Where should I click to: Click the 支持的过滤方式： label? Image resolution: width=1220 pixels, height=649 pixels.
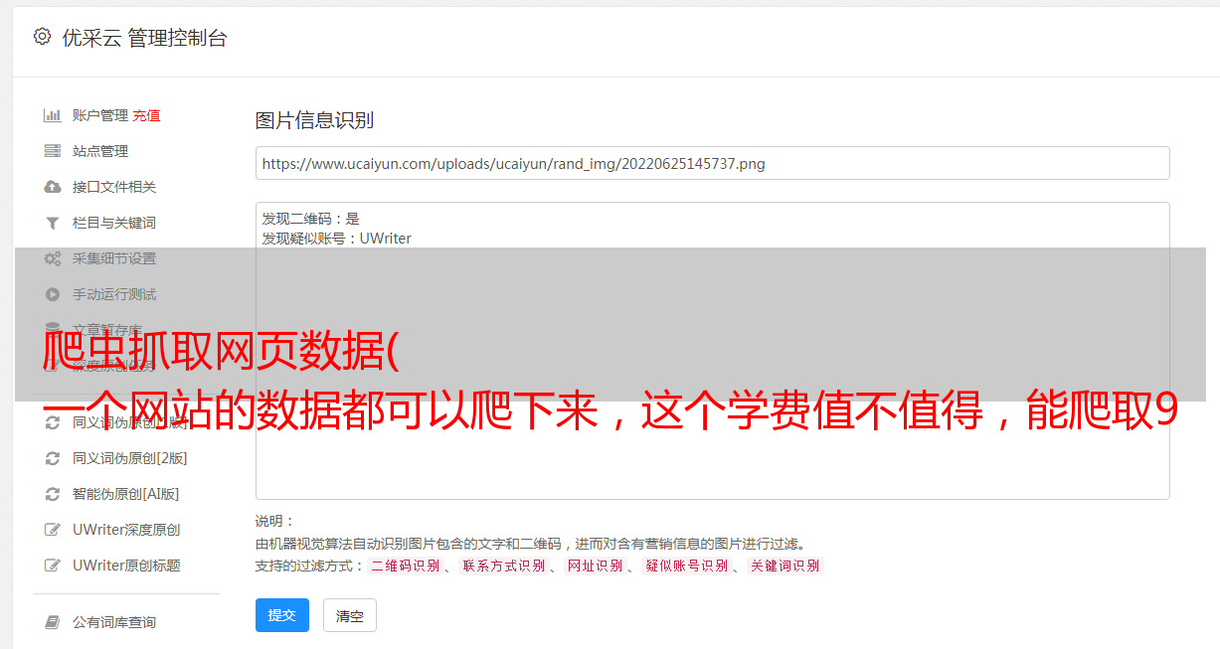pos(310,566)
